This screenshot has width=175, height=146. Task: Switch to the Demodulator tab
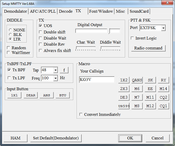click(16, 11)
